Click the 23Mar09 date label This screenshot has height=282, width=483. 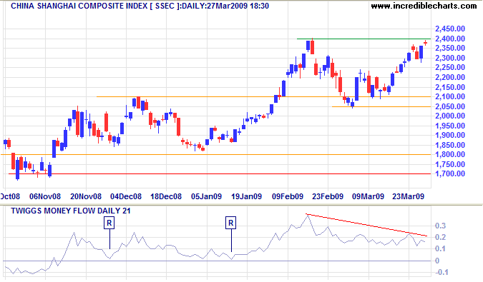(x=408, y=196)
